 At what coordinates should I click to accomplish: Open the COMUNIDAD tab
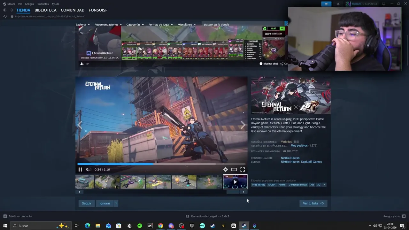73,10
